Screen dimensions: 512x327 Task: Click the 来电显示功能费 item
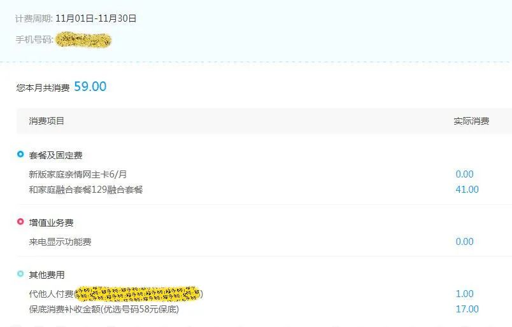pyautogui.click(x=60, y=242)
